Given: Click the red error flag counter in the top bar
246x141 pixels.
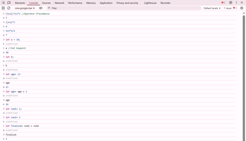Looking at the screenshot, I should click(x=223, y=3).
